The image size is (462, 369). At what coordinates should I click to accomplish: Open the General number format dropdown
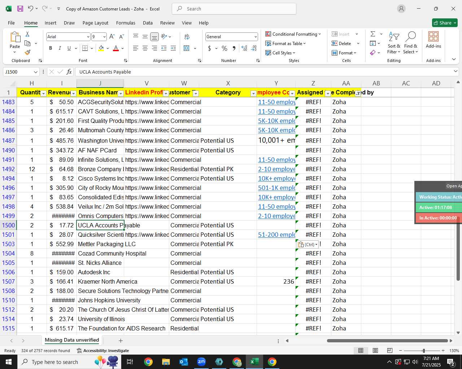pos(256,37)
